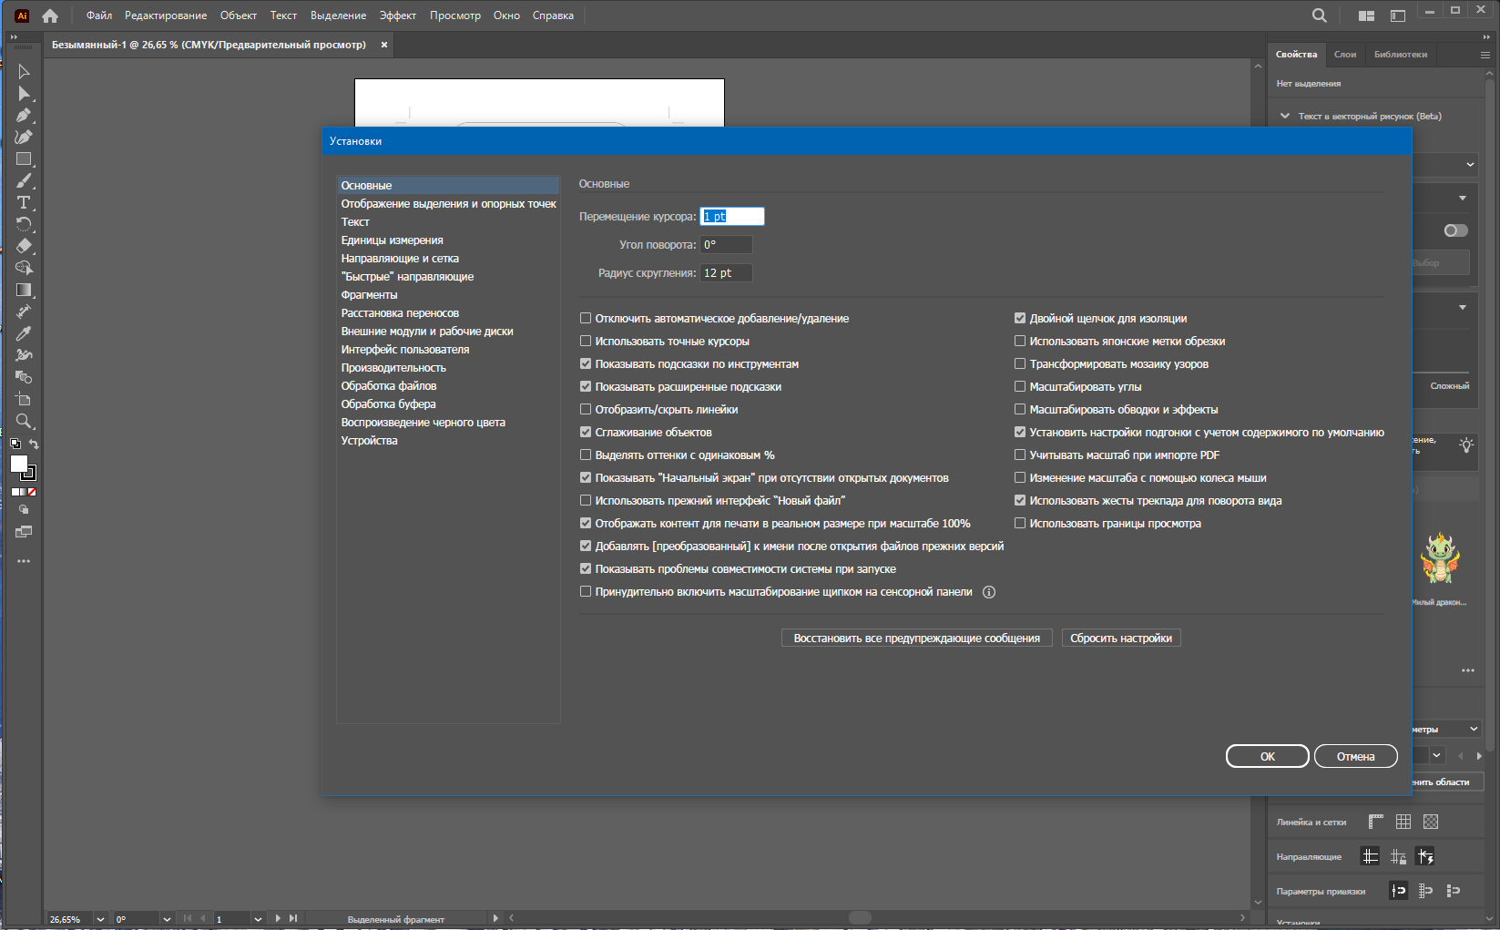Screen dimensions: 1500x930
Task: Select the Zoom magnifier tool
Action: pyautogui.click(x=24, y=421)
